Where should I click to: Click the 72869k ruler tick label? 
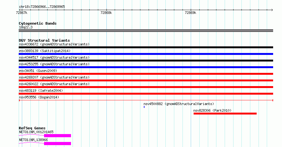(190, 13)
